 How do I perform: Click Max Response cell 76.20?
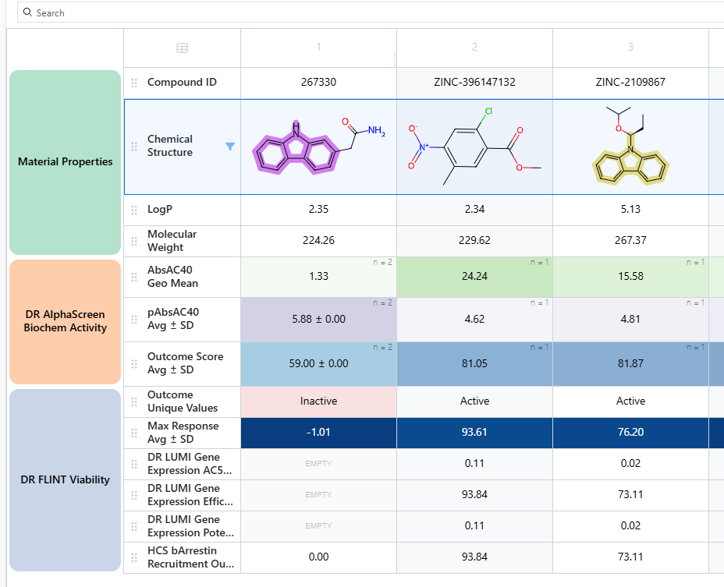click(x=630, y=433)
